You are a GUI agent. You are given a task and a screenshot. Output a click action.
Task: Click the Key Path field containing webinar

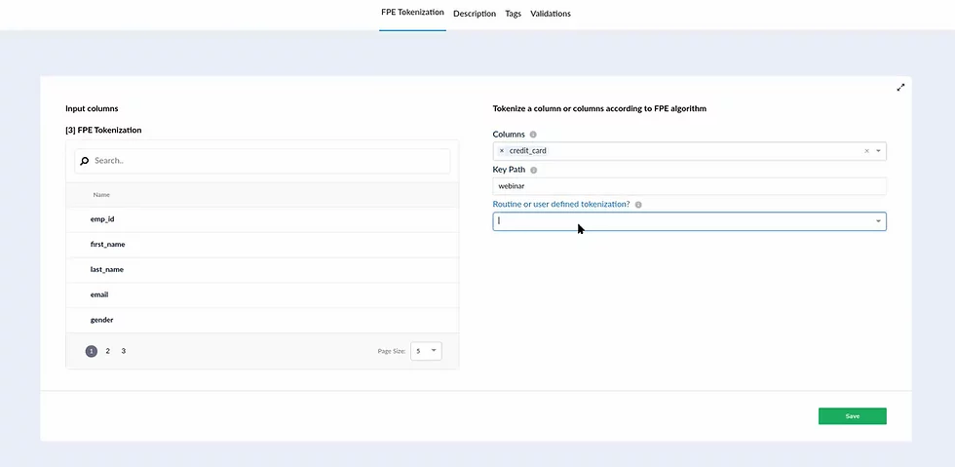690,186
